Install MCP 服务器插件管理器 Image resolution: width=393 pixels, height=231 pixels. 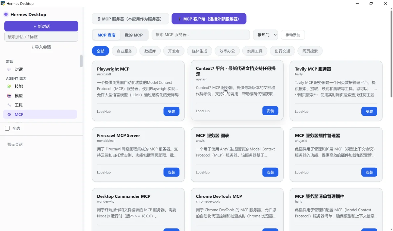(369, 172)
